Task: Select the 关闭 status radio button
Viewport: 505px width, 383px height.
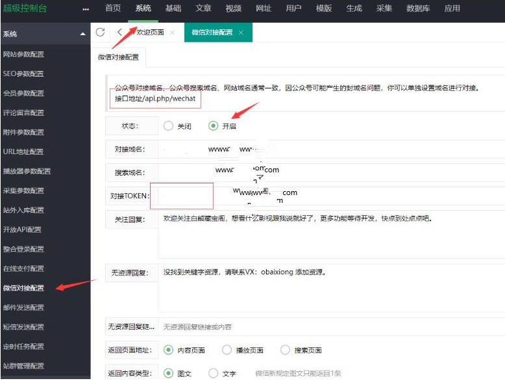Action: click(x=168, y=125)
